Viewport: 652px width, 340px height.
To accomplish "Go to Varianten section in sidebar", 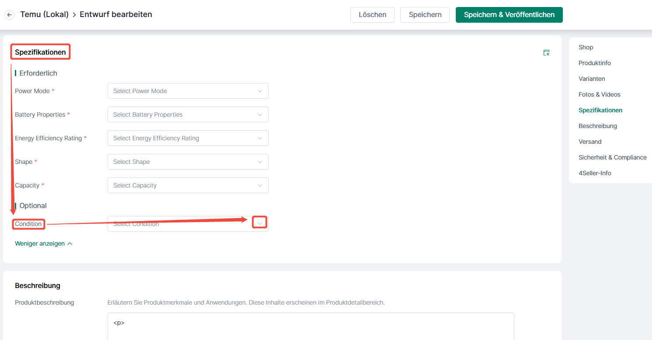I will click(592, 79).
